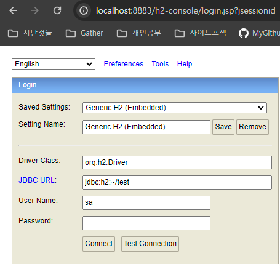Focus the JDBC URL input field
Image resolution: width=280 pixels, height=264 pixels.
coord(177,182)
